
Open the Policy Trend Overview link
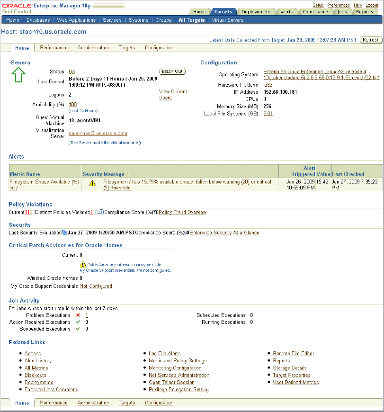tap(183, 212)
